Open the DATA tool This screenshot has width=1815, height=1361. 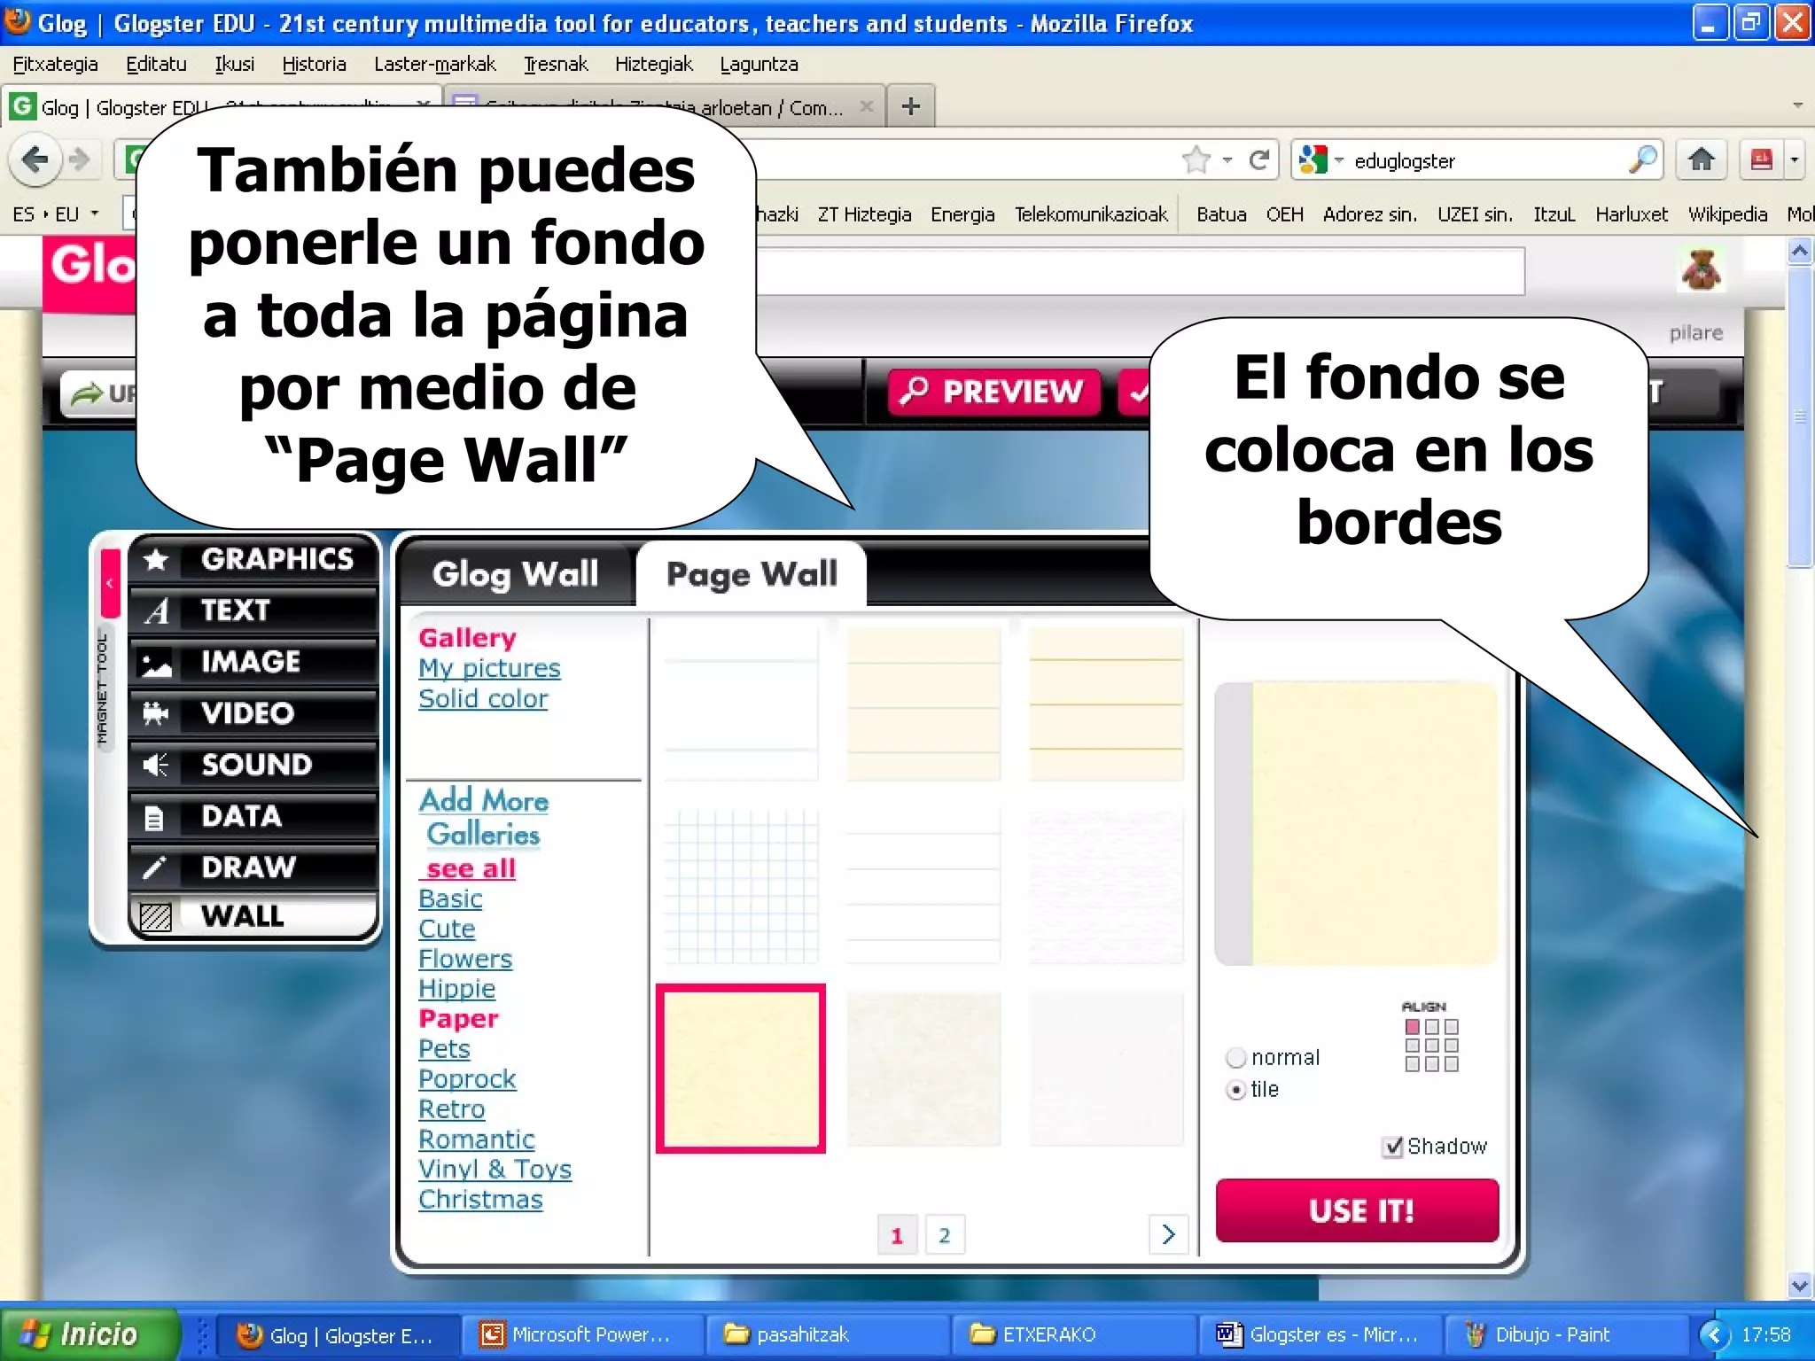tap(253, 815)
